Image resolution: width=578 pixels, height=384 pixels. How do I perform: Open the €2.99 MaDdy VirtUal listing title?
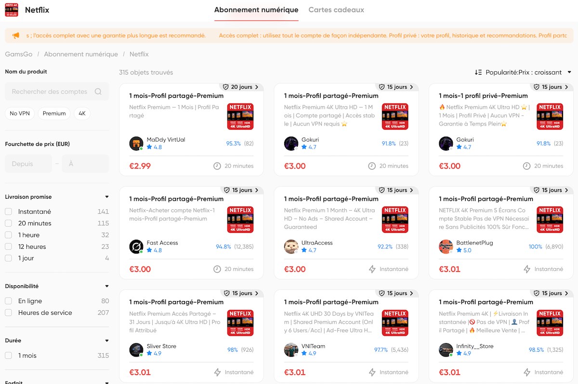[176, 96]
